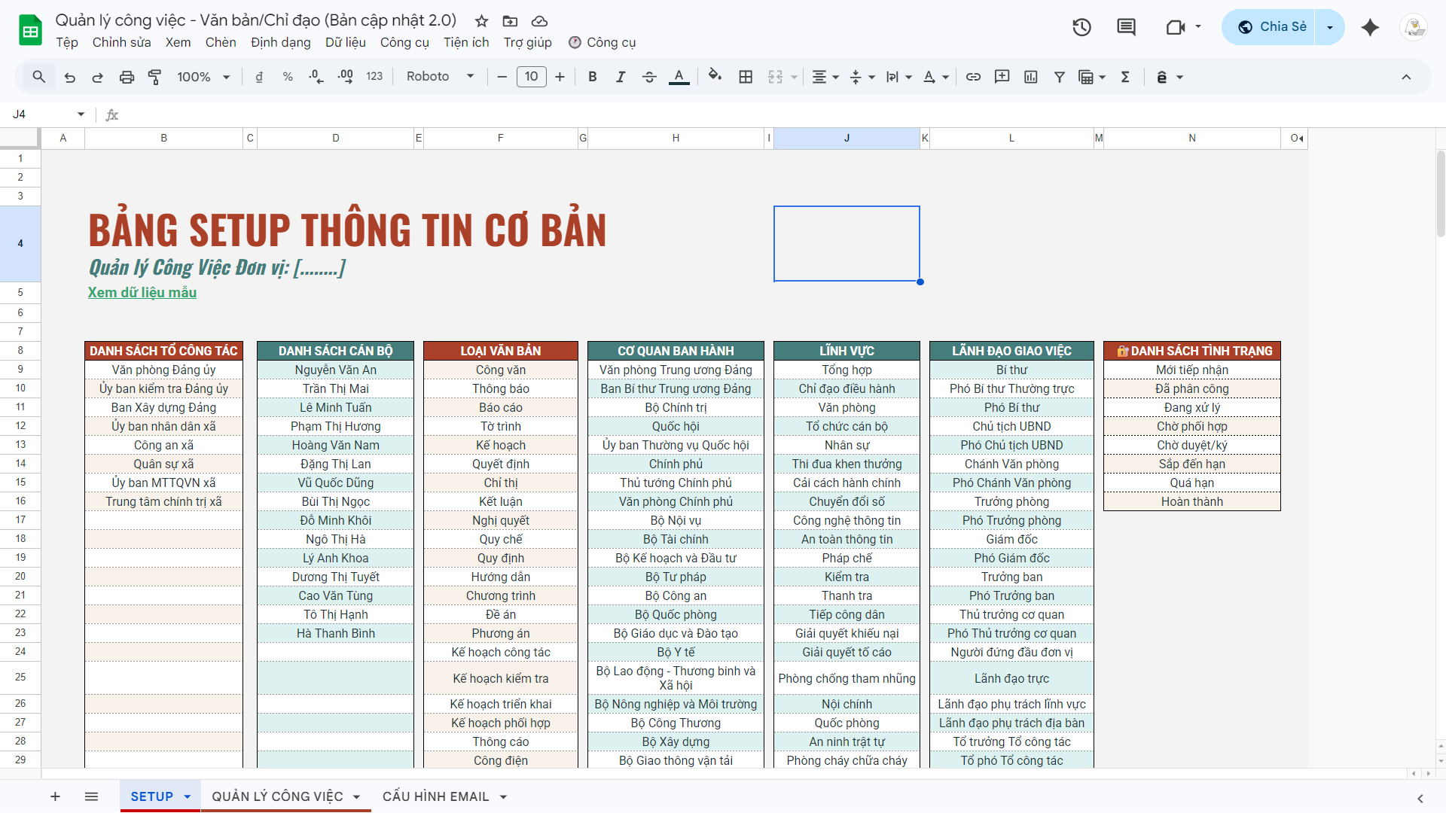This screenshot has width=1446, height=813.
Task: Open version history clock icon
Action: click(1081, 27)
